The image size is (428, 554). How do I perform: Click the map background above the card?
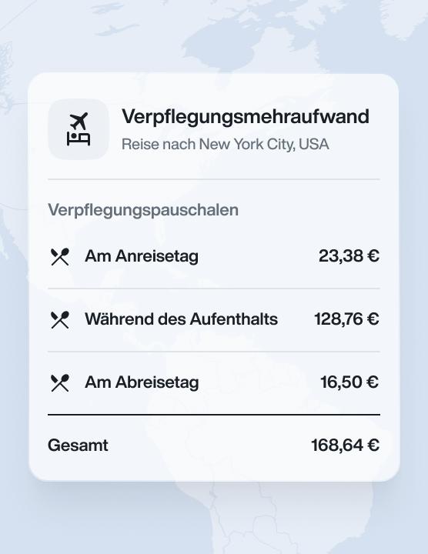click(x=214, y=35)
